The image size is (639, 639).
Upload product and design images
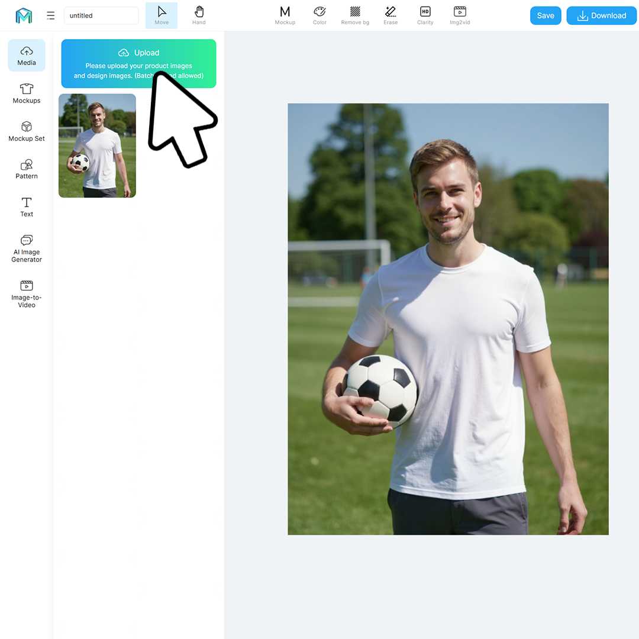click(138, 63)
